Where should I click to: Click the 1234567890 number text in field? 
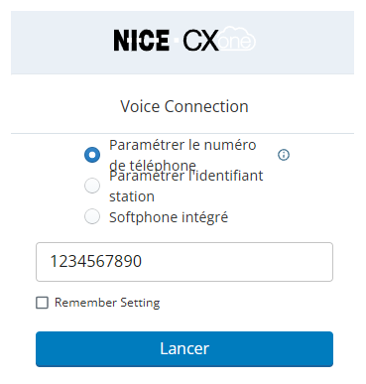click(x=96, y=261)
